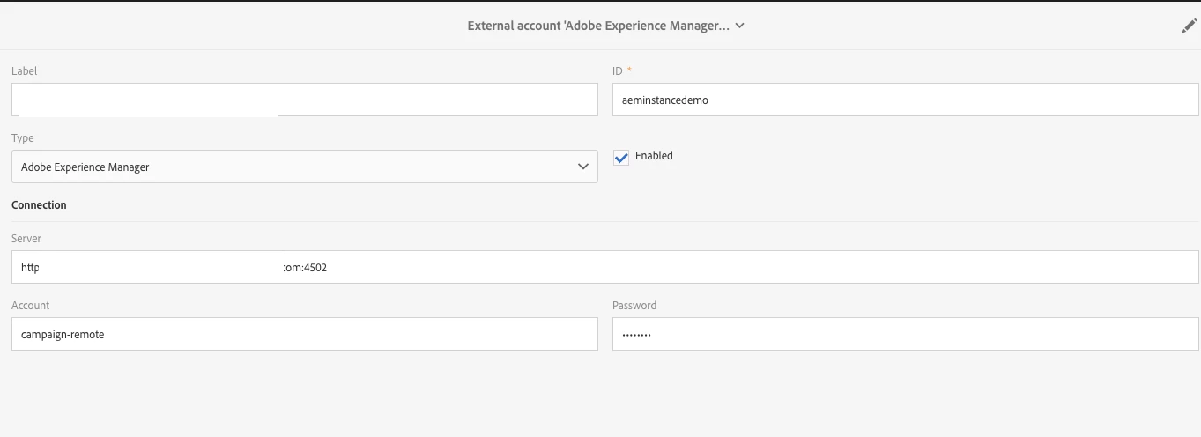Image resolution: width=1201 pixels, height=437 pixels.
Task: Click the Enabled checkbox label text
Action: click(654, 156)
